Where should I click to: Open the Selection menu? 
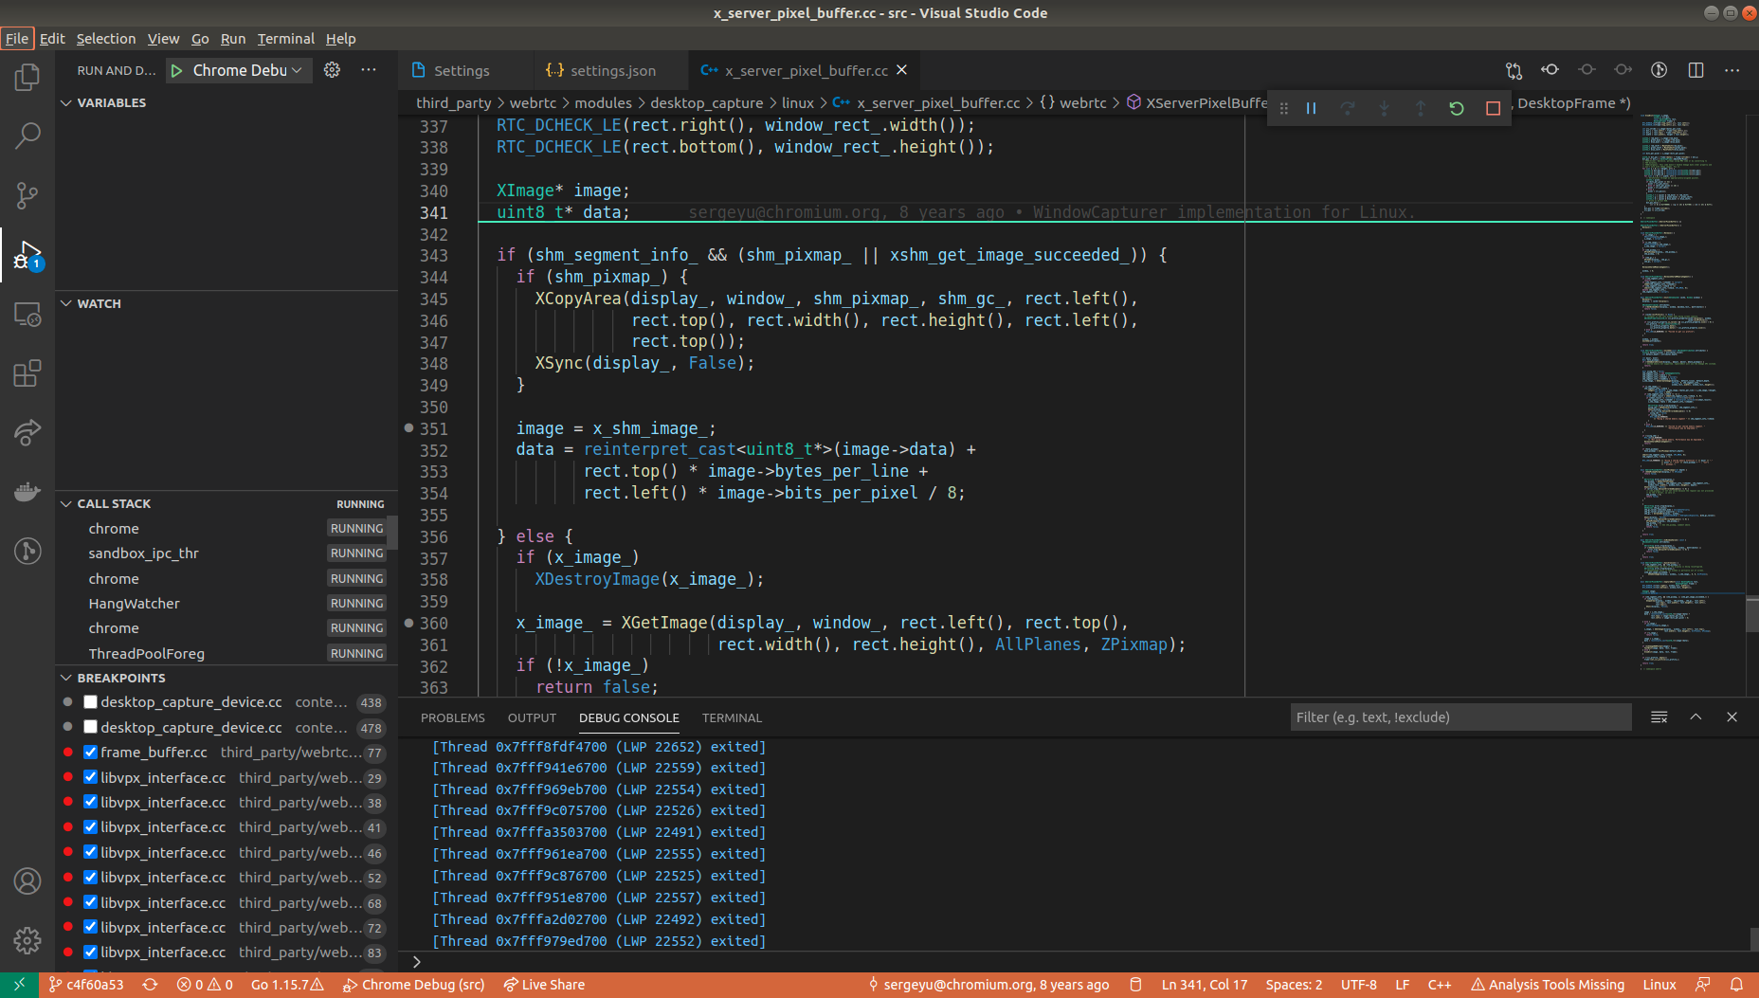click(x=106, y=39)
